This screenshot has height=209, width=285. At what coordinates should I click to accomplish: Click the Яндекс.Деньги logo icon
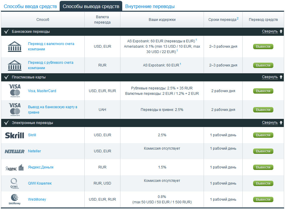pyautogui.click(x=14, y=168)
